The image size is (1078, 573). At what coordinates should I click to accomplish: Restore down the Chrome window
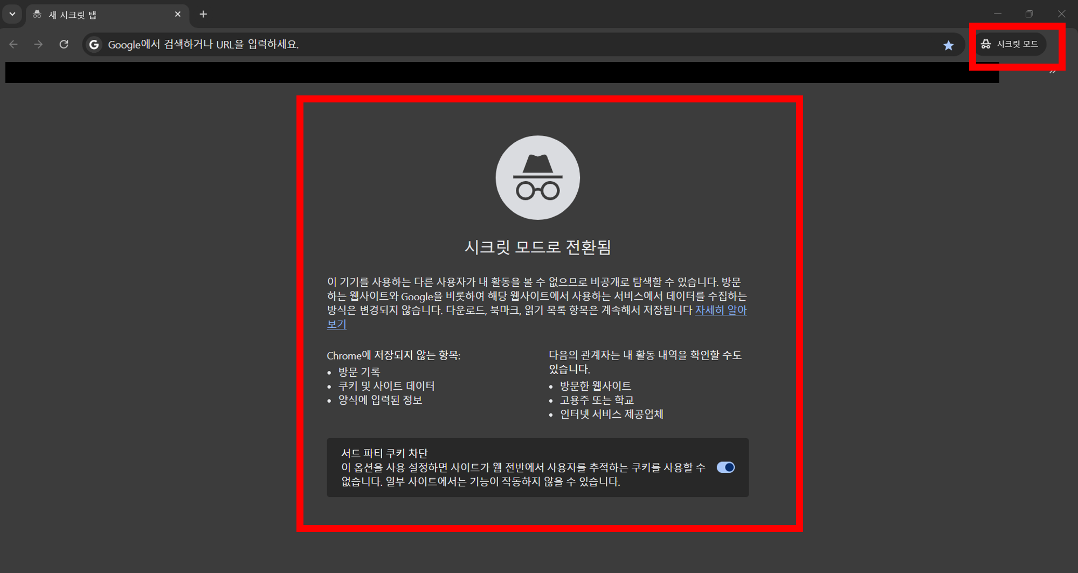click(x=1029, y=14)
